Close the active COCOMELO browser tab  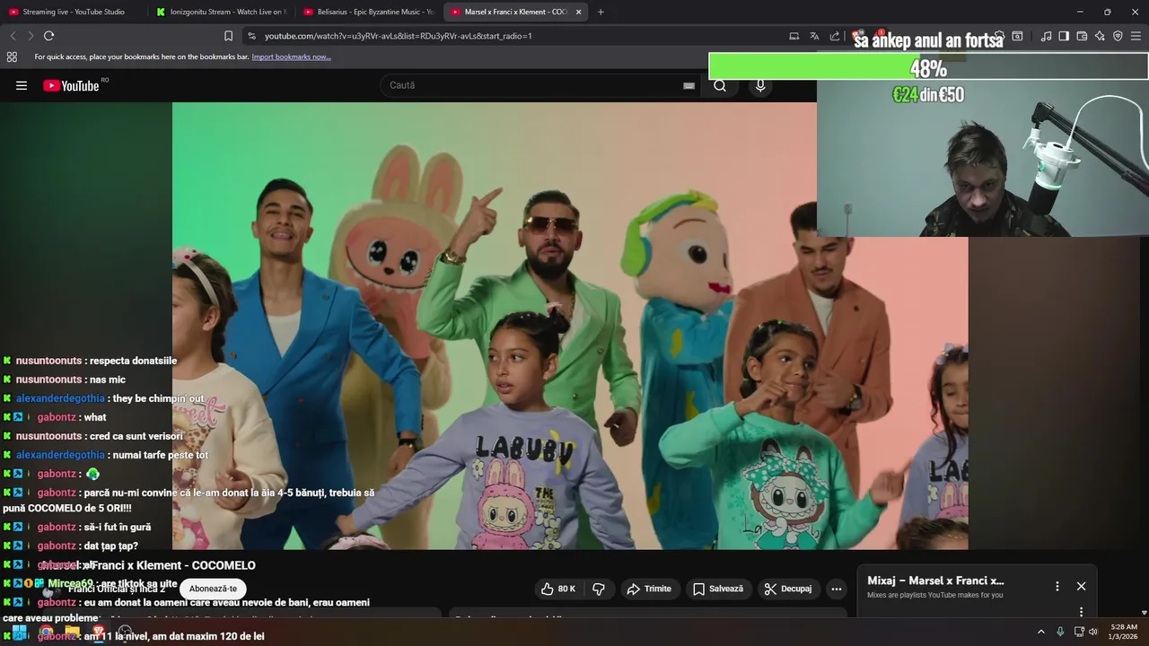578,12
